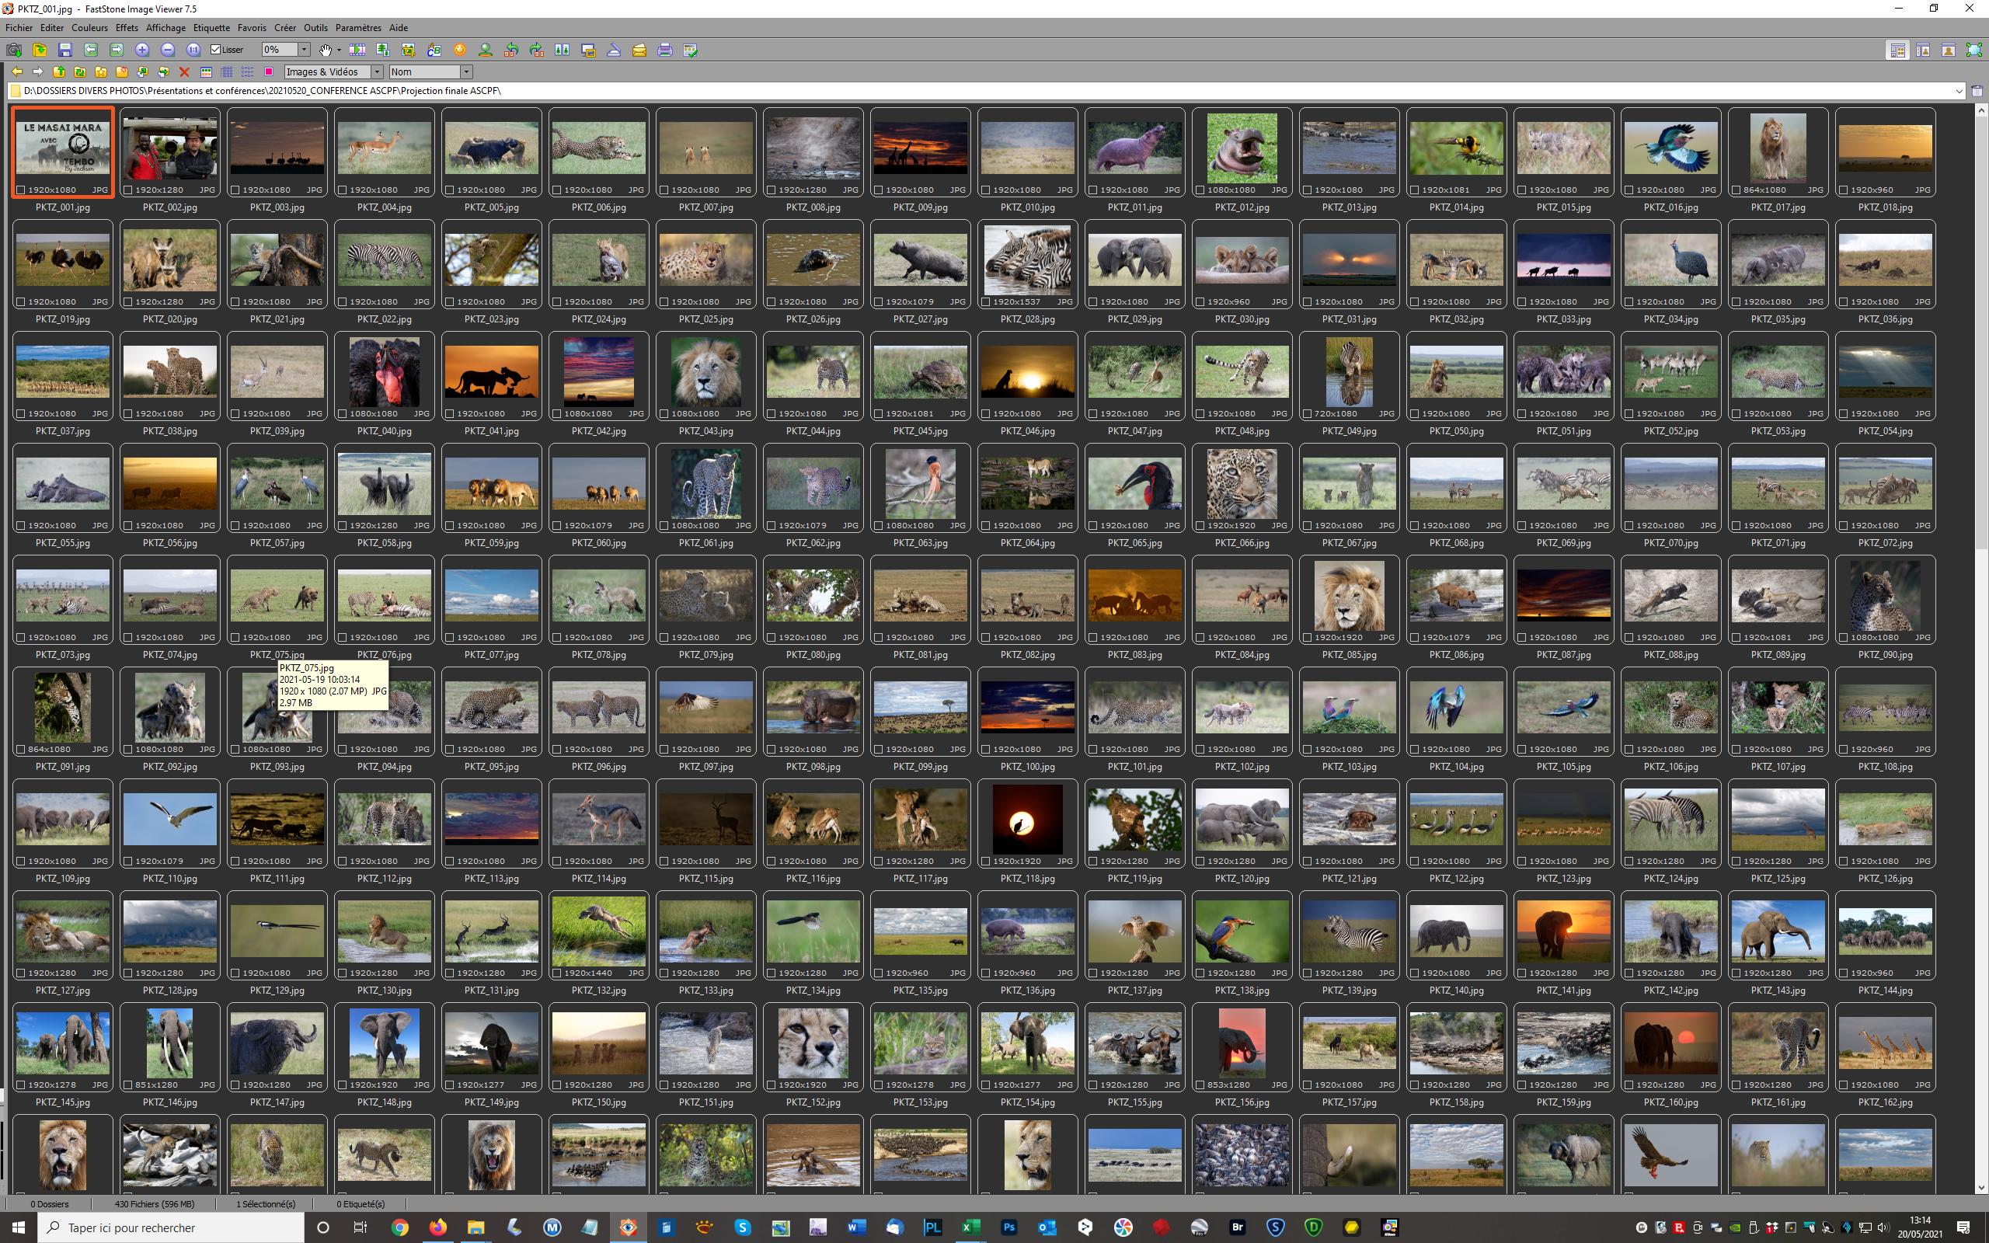Switch to thumbnails view style icon
This screenshot has width=1989, height=1243.
coord(207,72)
